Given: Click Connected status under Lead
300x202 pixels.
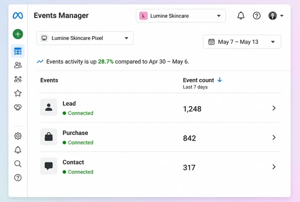Looking at the screenshot, I should click(x=78, y=113).
